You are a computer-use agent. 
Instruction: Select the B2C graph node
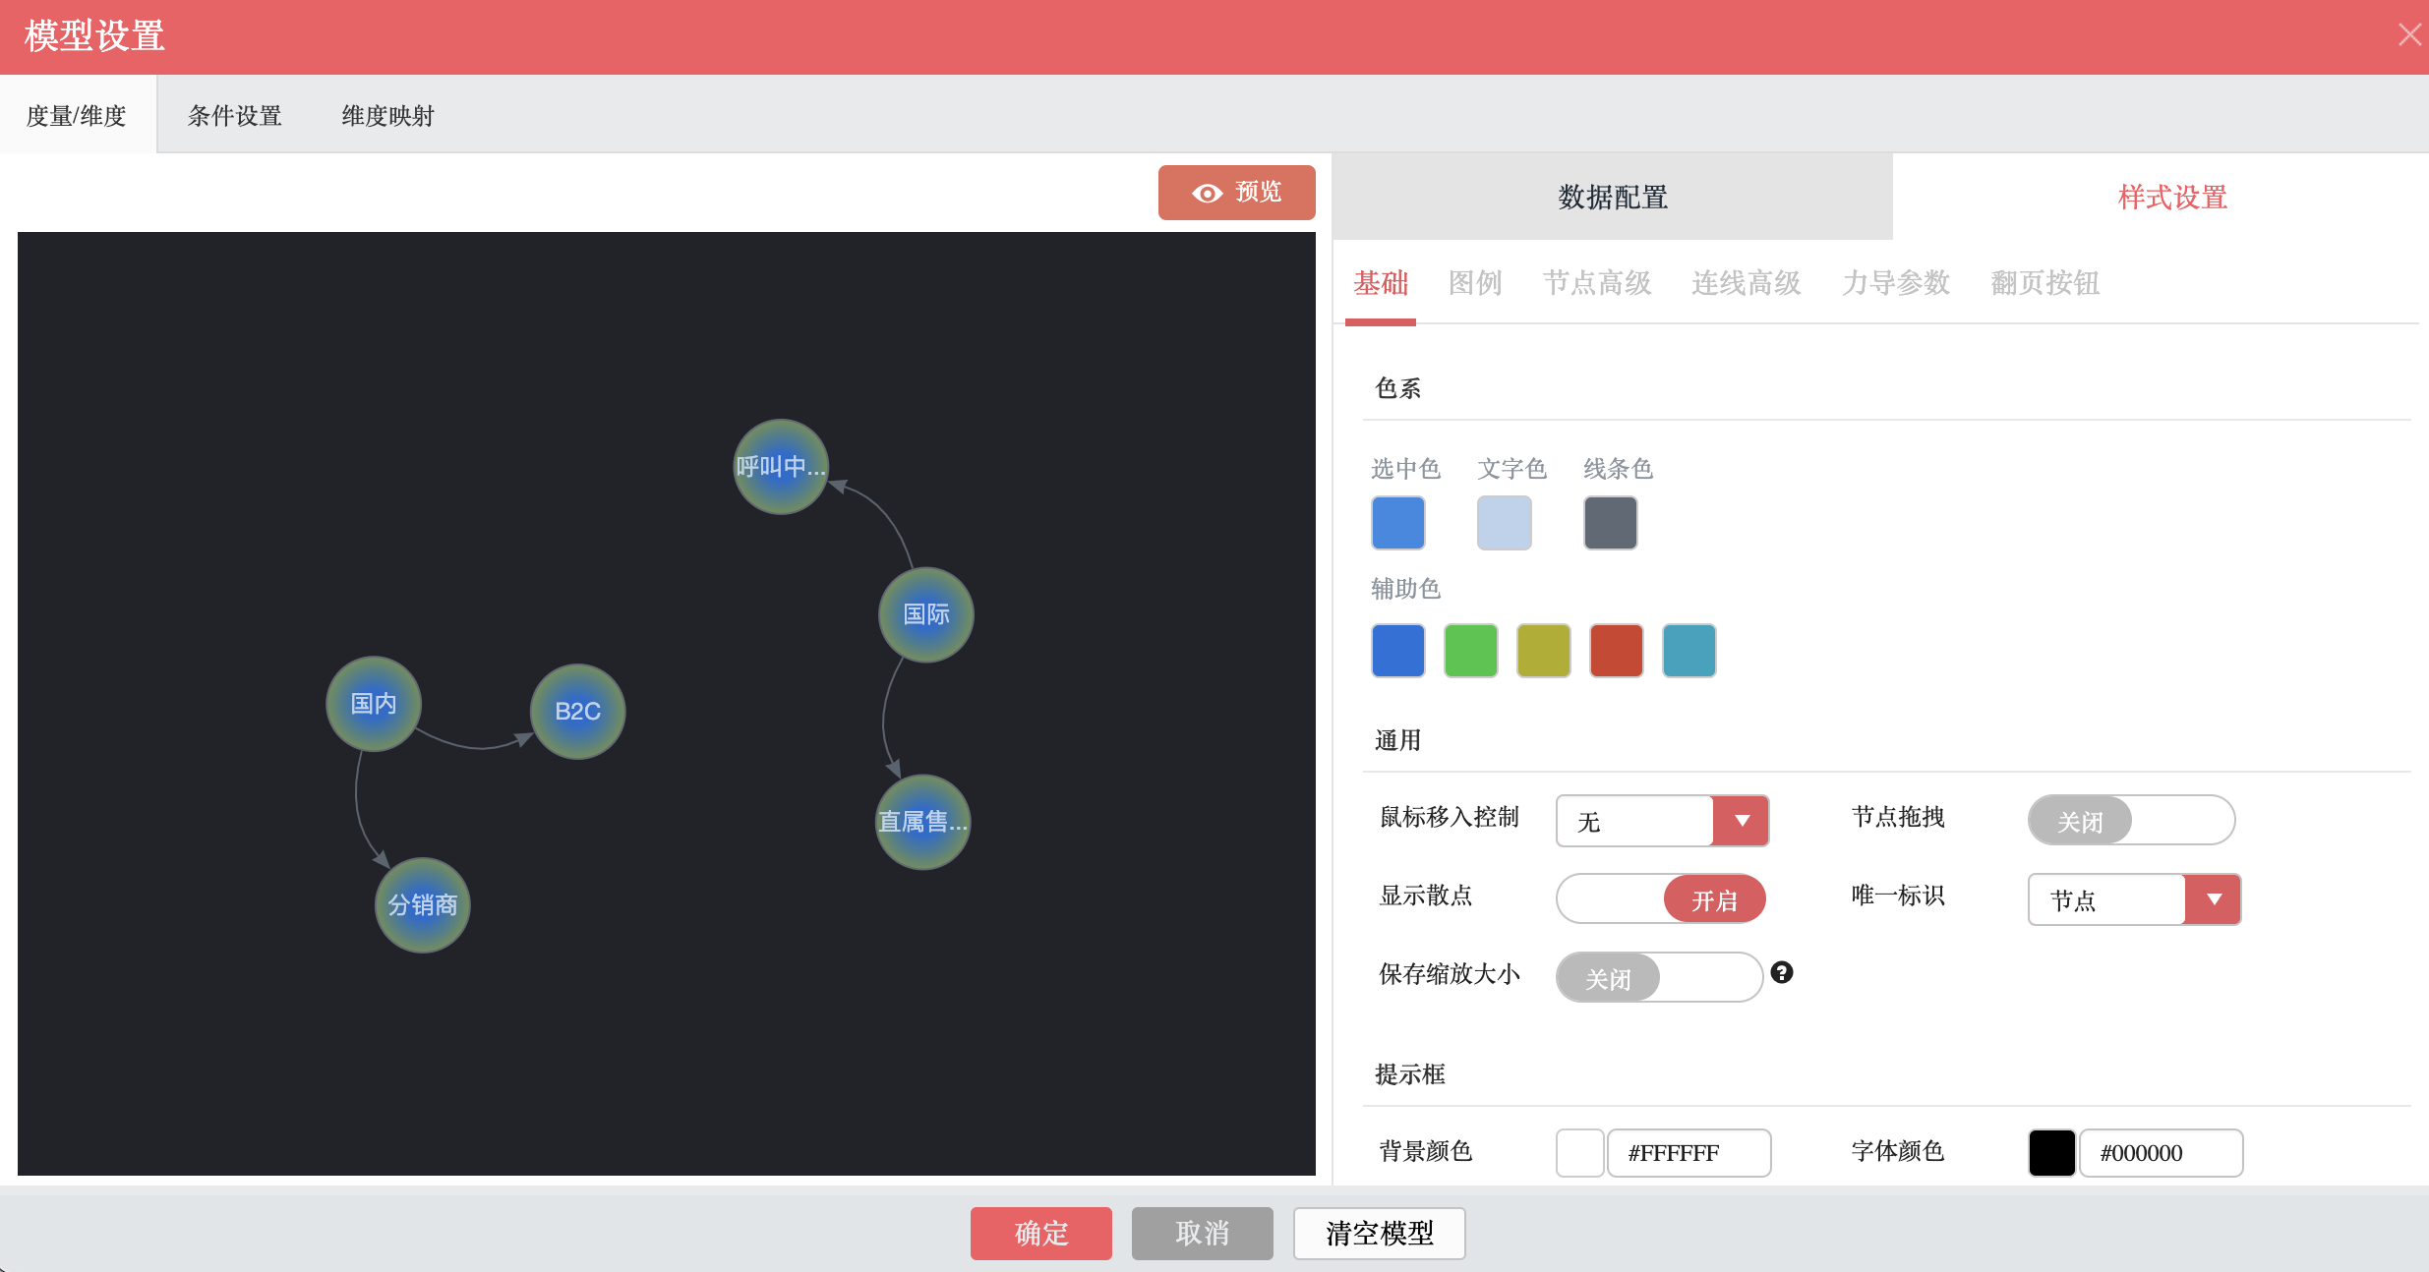coord(577,711)
